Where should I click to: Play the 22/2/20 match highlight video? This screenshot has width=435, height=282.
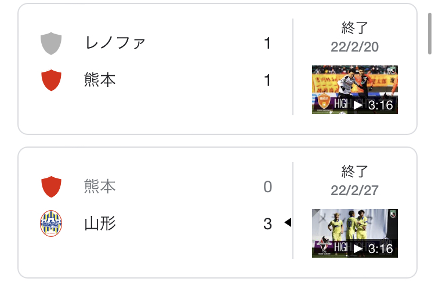(358, 105)
